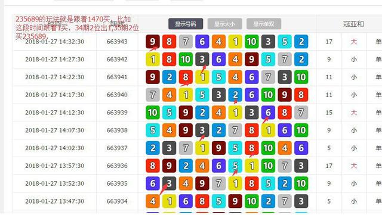Select draw time 2018-01-27 14:32:30
Screen dimensions: 382x215
click(x=54, y=42)
